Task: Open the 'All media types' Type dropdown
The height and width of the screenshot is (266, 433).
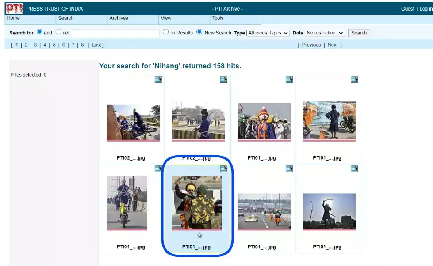Action: [x=268, y=33]
